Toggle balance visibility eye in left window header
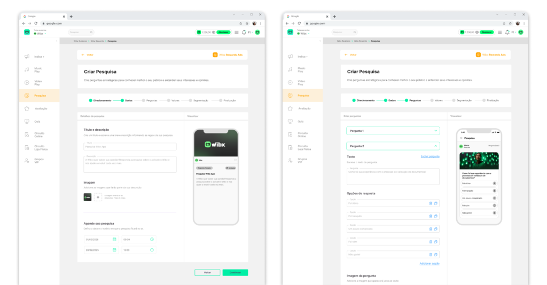The width and height of the screenshot is (547, 285). [214, 32]
